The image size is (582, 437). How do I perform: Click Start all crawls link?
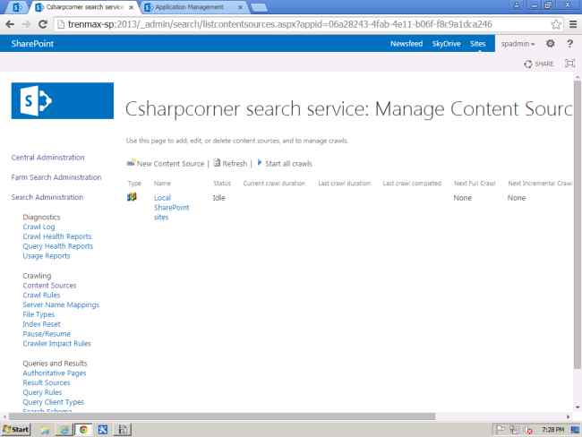coord(288,163)
